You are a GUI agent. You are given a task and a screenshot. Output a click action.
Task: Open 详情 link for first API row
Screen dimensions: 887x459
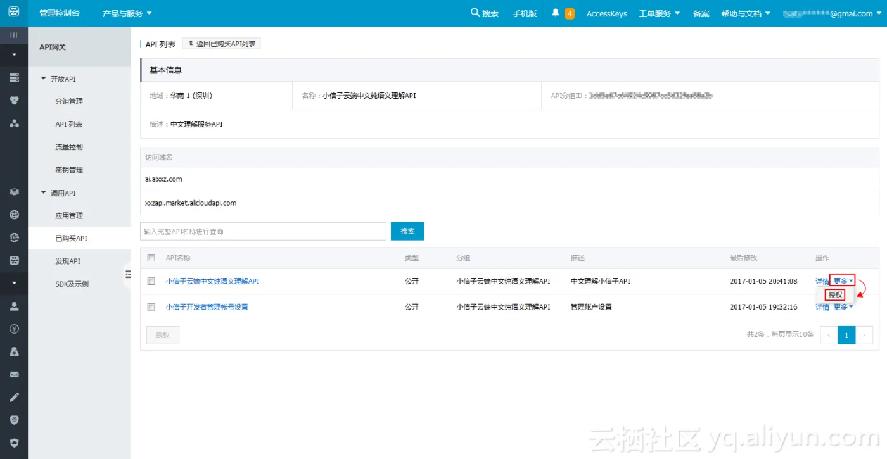[x=822, y=281]
